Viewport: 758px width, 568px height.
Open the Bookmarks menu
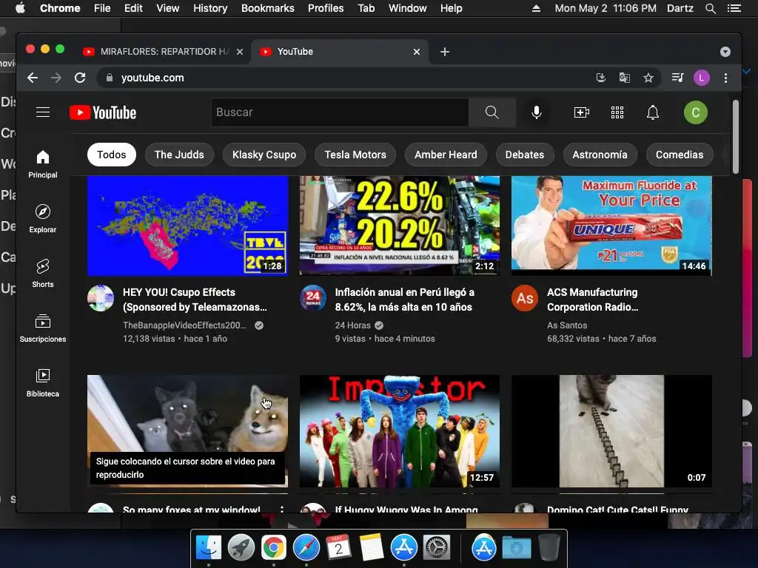pos(268,8)
